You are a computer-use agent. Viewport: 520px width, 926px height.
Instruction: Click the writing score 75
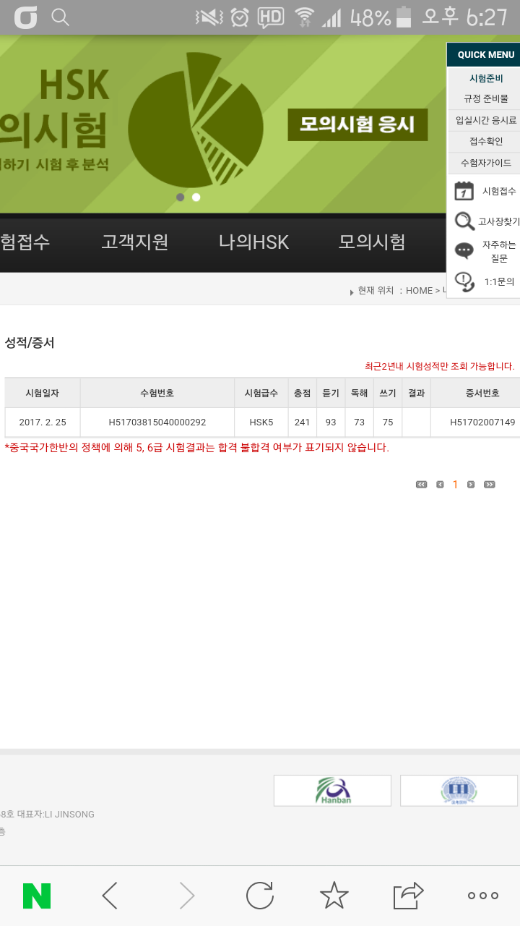[x=388, y=422]
